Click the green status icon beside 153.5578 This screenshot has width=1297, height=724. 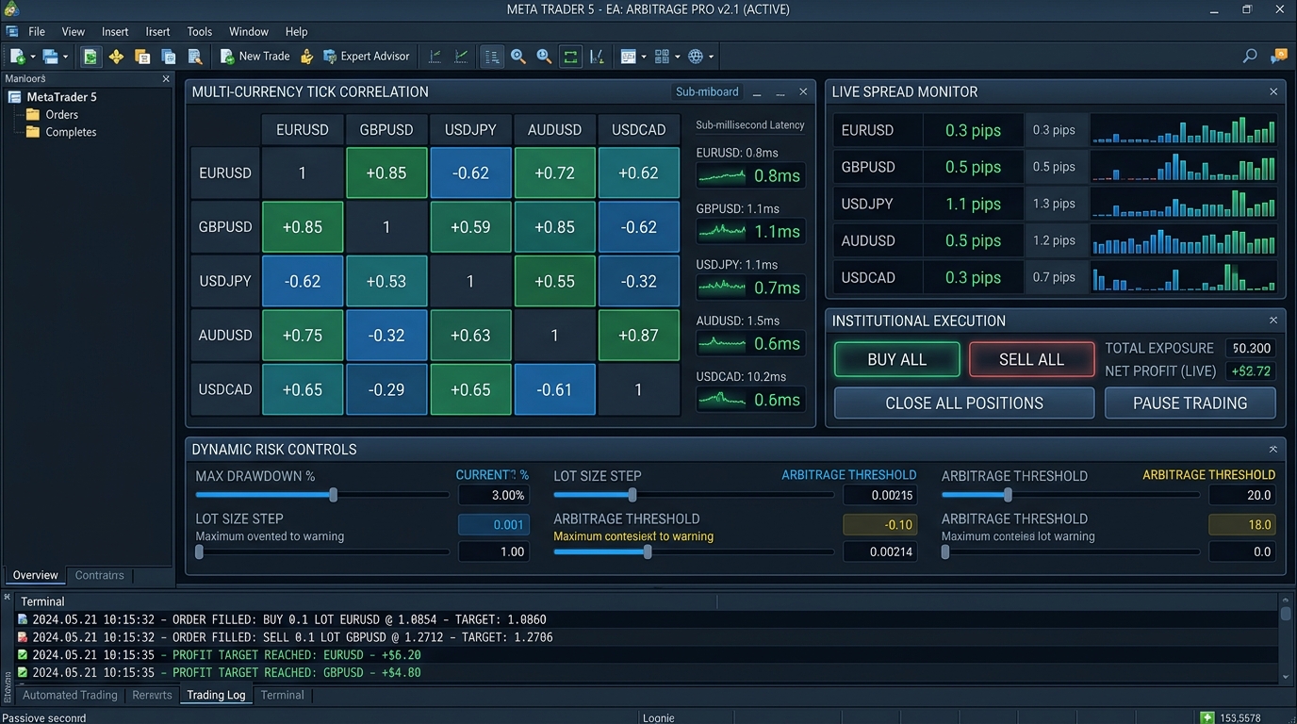[x=1207, y=717]
